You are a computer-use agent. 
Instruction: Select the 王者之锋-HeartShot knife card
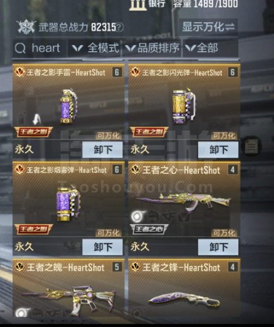point(184,288)
